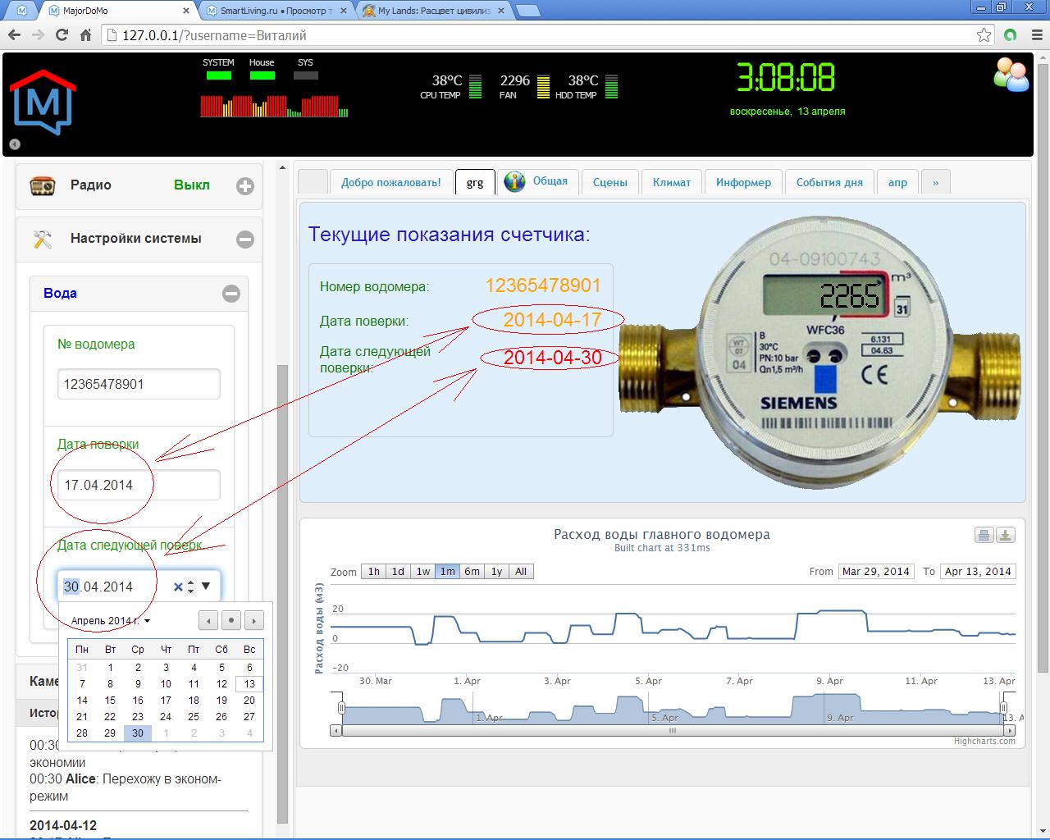
Task: Click the chart download export icon
Action: (x=1006, y=536)
